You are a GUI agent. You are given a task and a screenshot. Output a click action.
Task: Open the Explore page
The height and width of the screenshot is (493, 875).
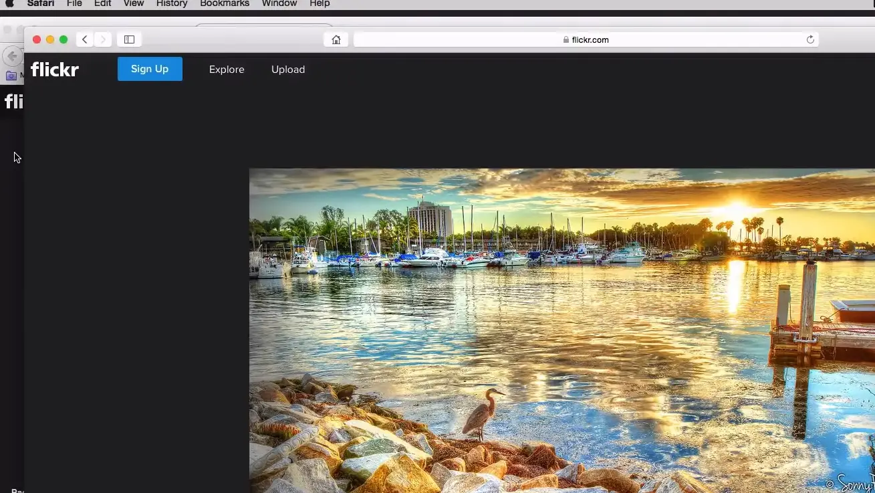click(x=226, y=69)
